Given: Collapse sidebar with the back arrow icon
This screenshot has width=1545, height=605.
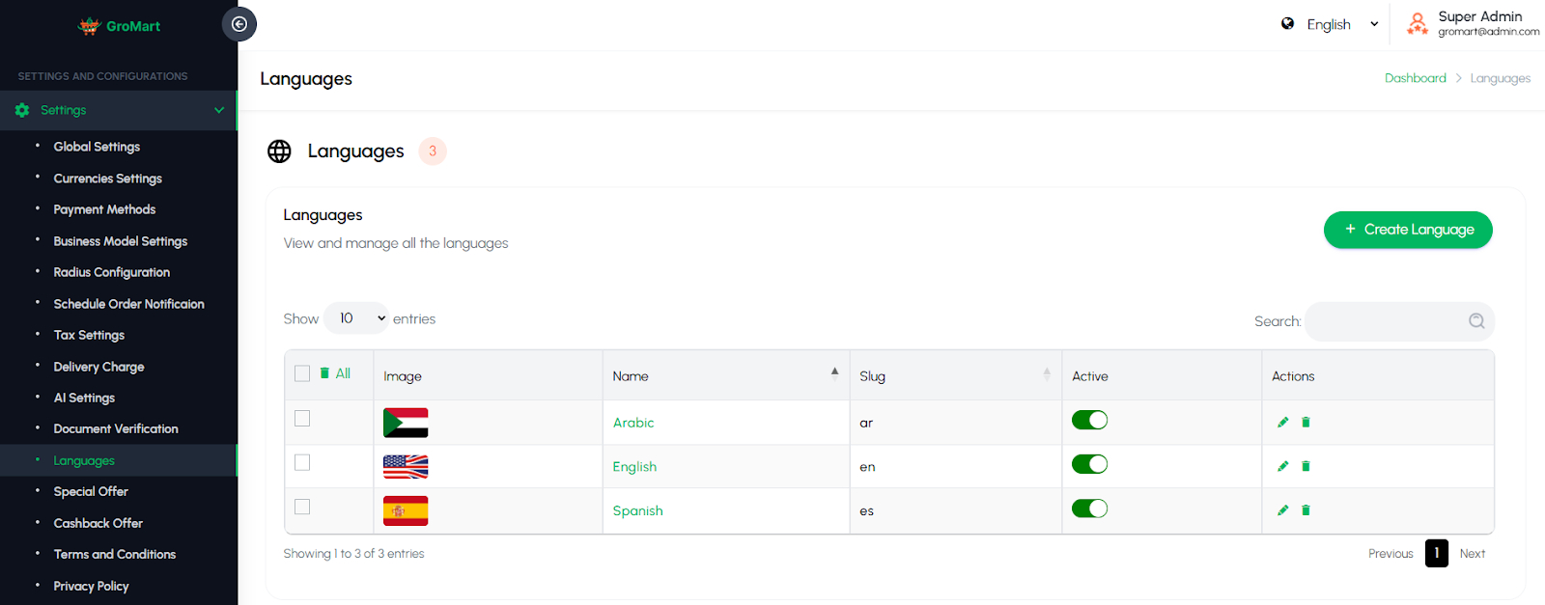Looking at the screenshot, I should click(239, 24).
